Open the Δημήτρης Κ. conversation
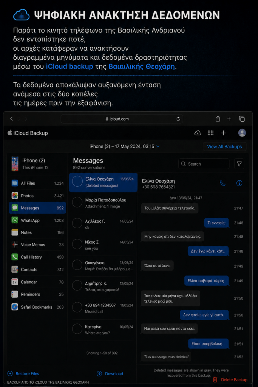The width and height of the screenshot is (258, 387). click(103, 286)
